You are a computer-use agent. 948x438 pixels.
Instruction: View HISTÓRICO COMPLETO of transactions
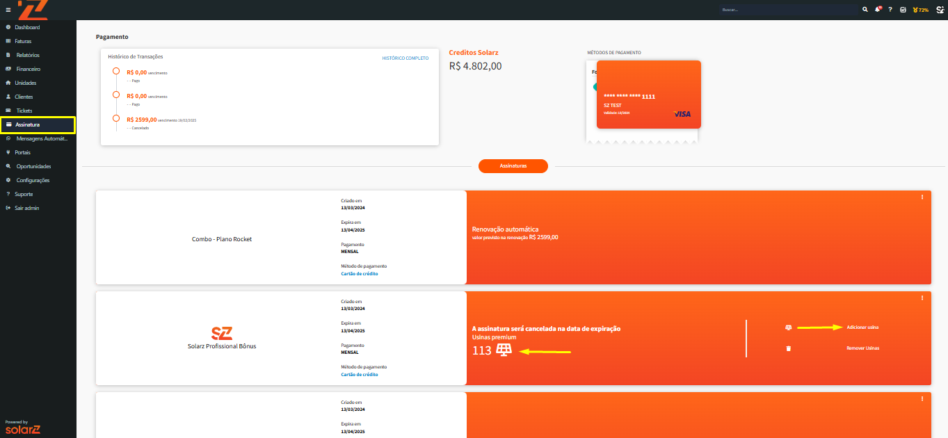(405, 58)
